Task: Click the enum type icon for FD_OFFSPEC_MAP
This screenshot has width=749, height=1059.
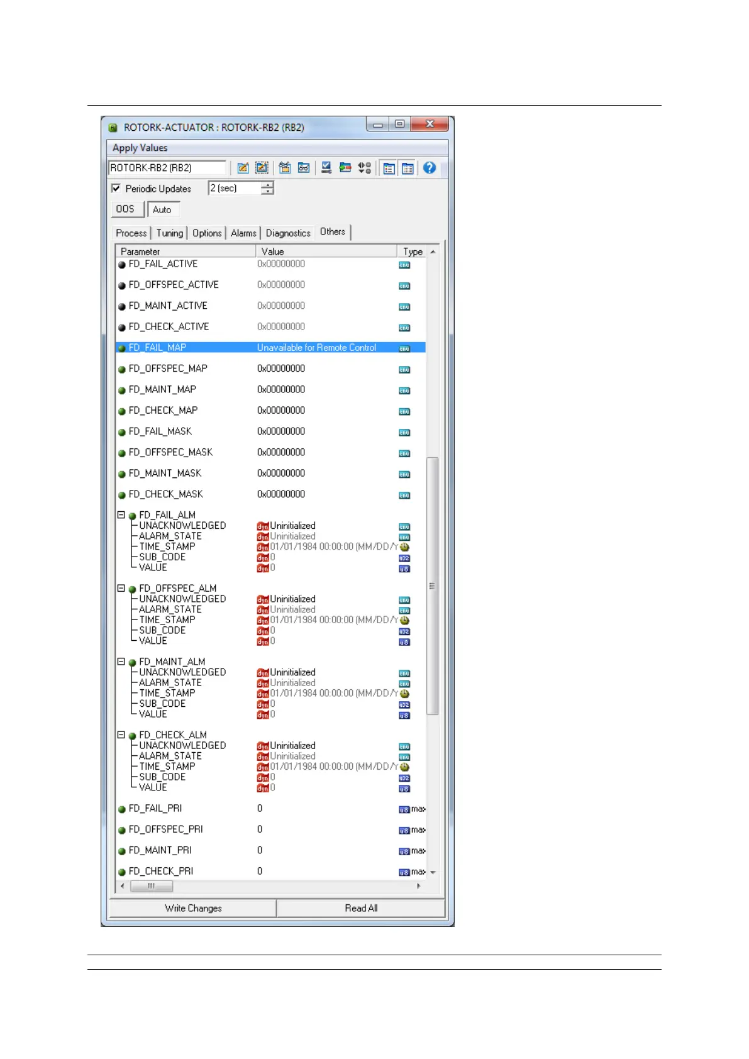Action: (x=404, y=370)
